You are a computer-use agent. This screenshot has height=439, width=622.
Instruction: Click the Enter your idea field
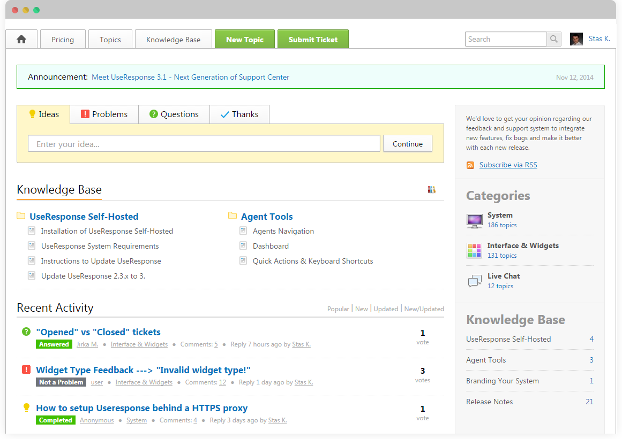click(204, 144)
